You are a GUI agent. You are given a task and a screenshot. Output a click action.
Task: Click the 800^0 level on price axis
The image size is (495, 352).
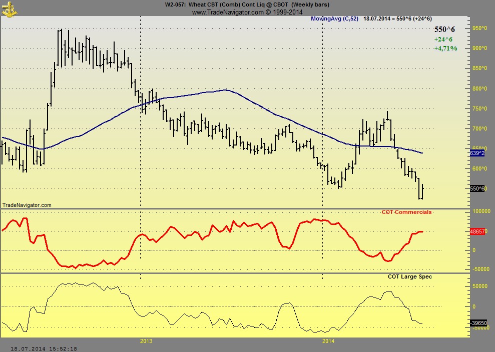479,88
